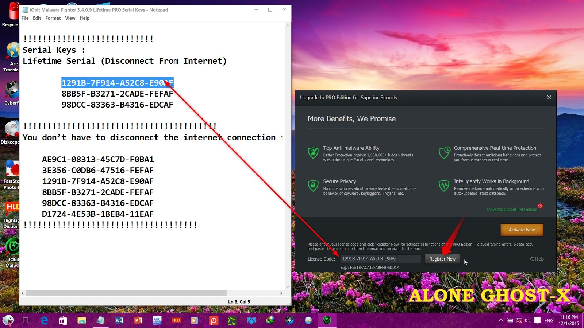The height and width of the screenshot is (328, 584).
Task: Click the down arrow of Notepad's vertical scrollbar
Action: point(288,287)
